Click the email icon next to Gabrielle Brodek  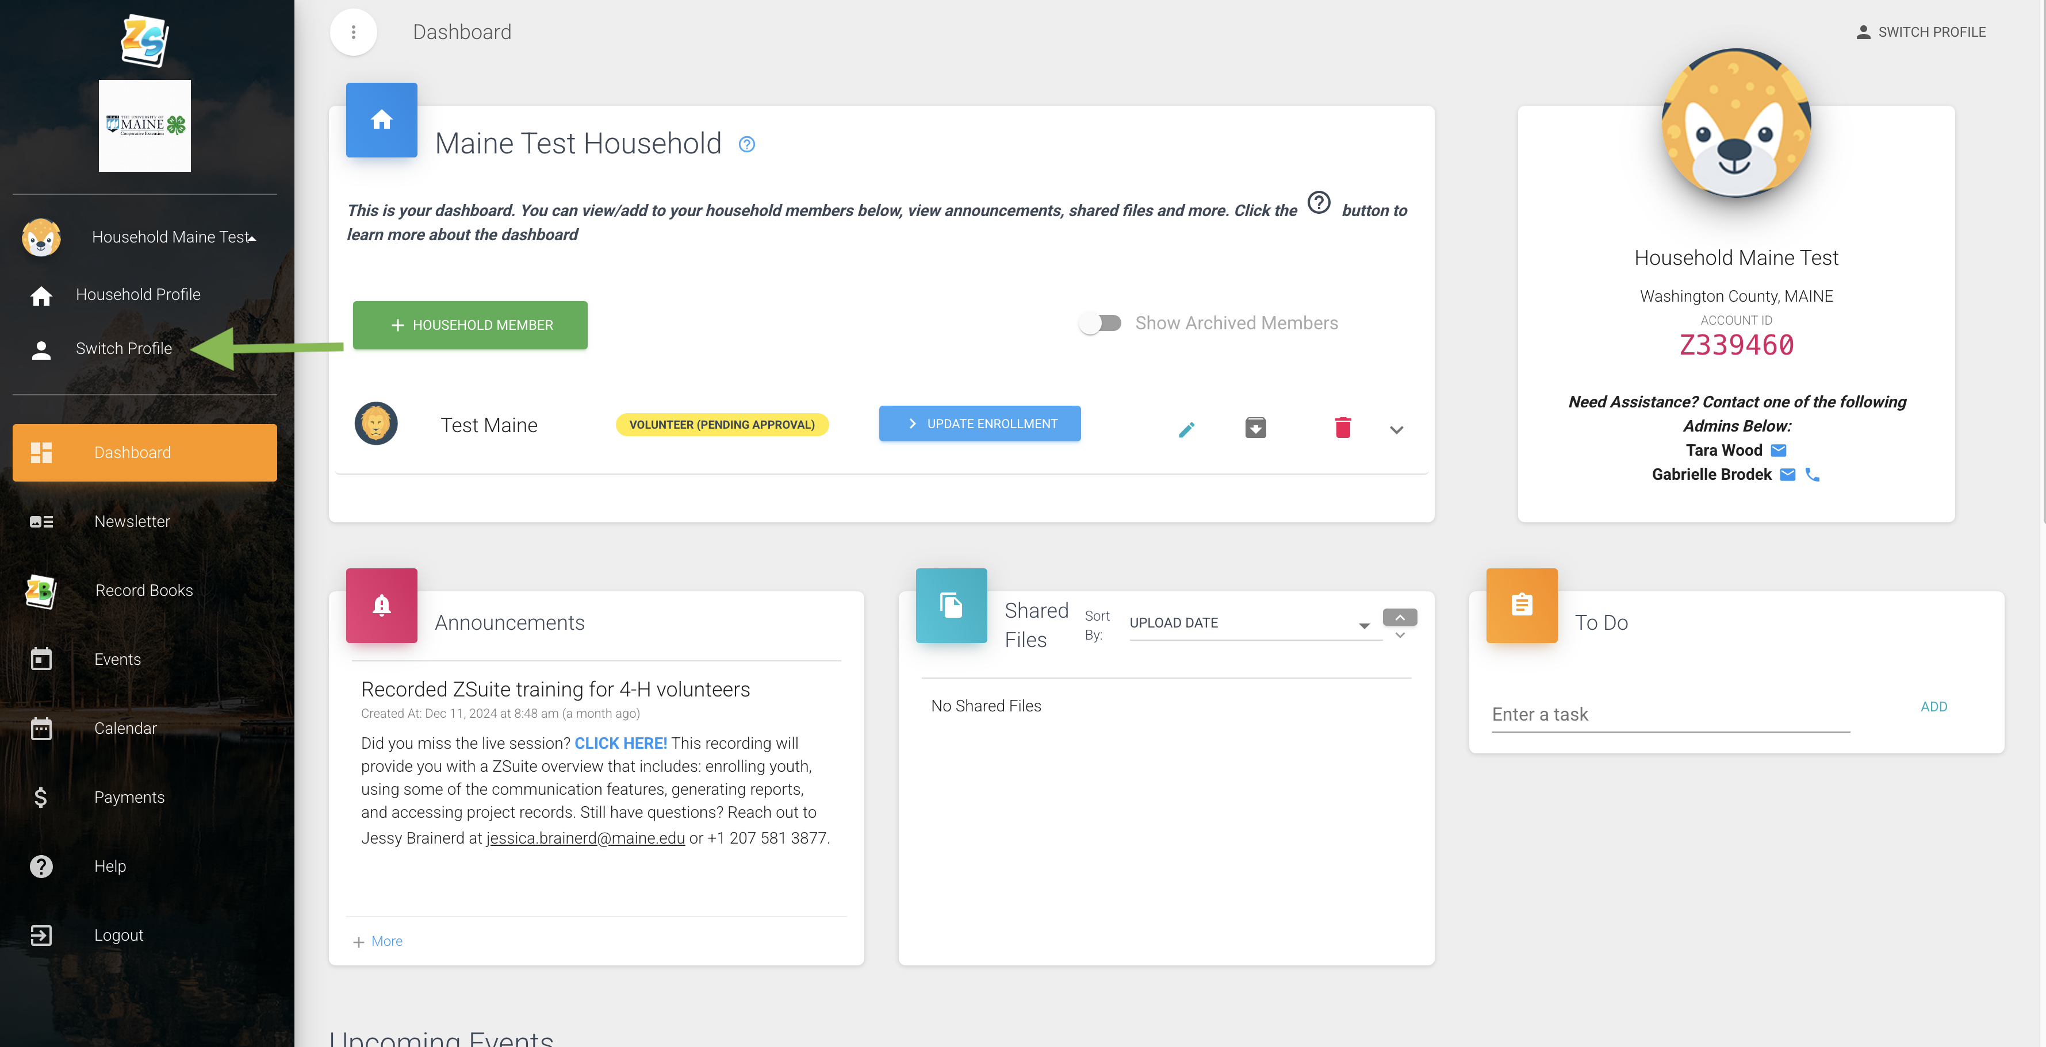coord(1787,475)
